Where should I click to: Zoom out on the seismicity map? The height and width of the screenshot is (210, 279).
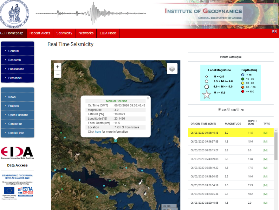[57, 74]
